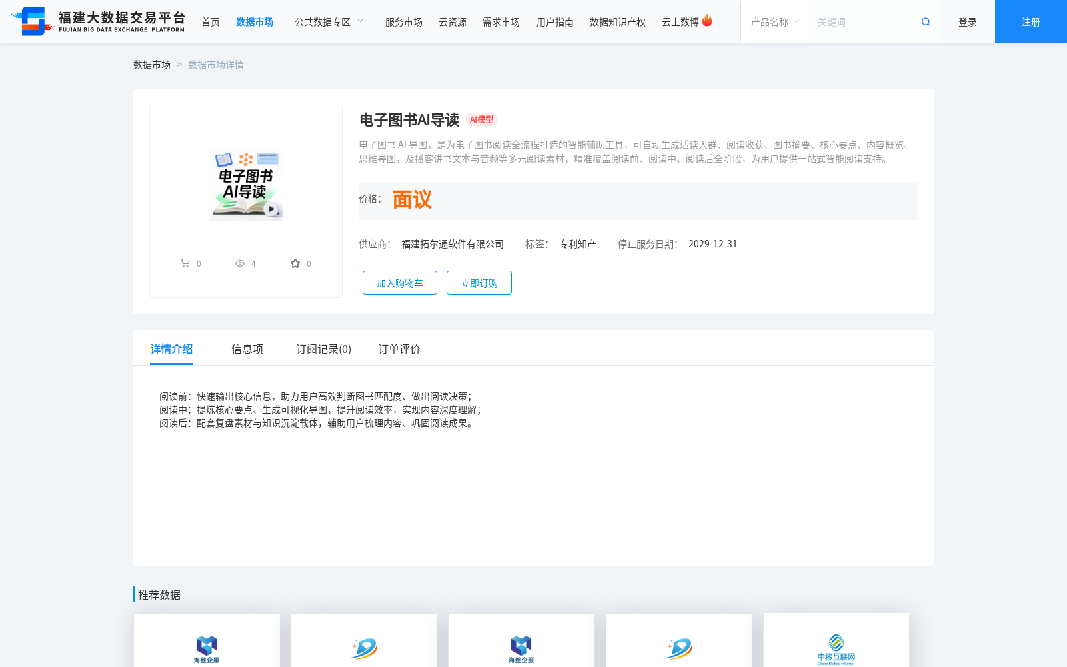Click the flame icon beside 云上数博
Image resolution: width=1067 pixels, height=667 pixels.
tap(707, 21)
